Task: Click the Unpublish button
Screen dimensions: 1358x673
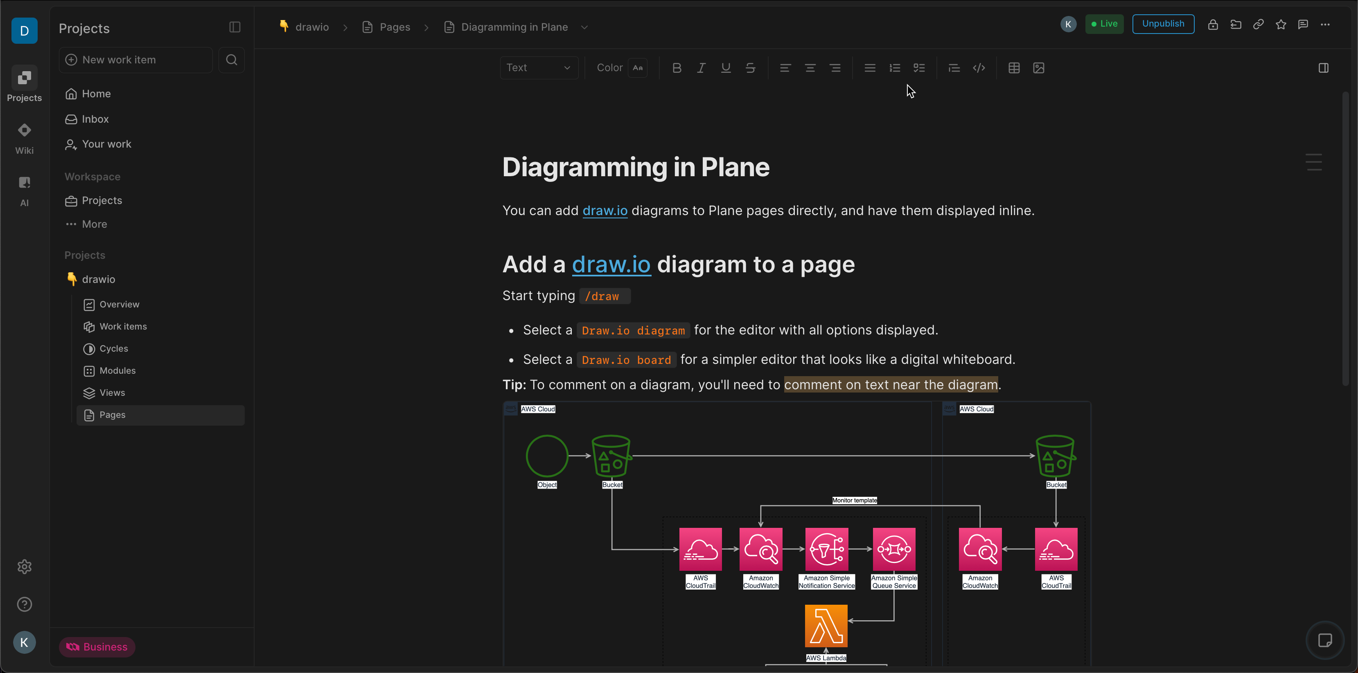Action: pos(1163,24)
